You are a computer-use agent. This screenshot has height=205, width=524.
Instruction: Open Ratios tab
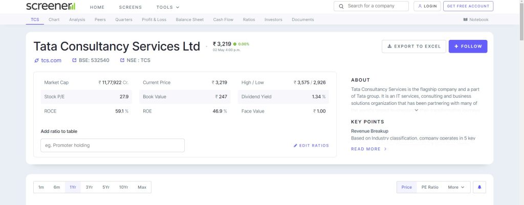pos(249,20)
